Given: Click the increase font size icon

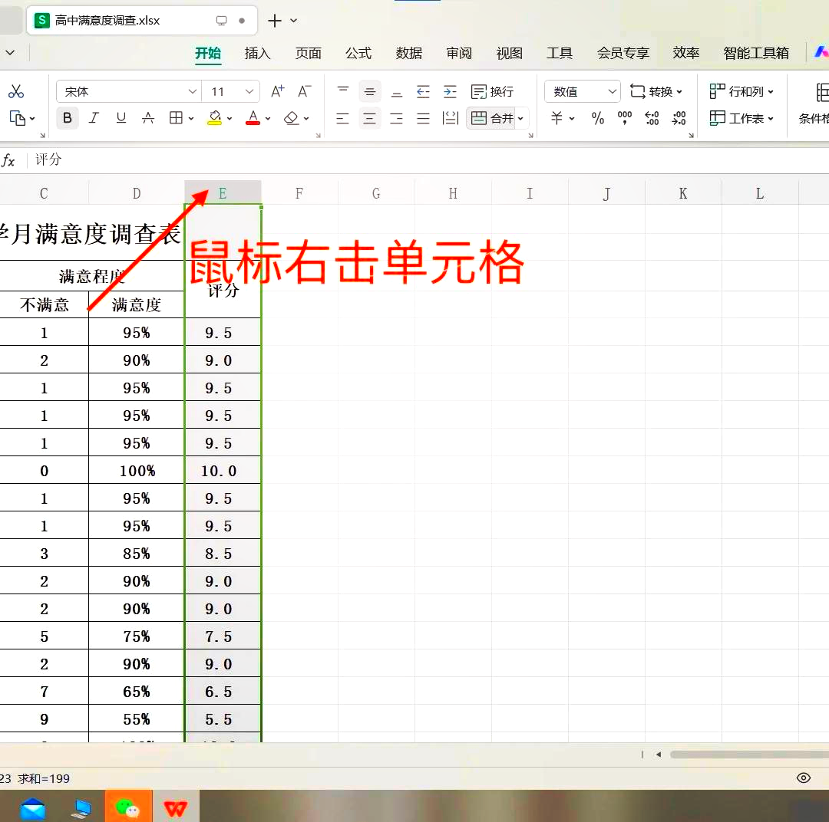Looking at the screenshot, I should (x=278, y=91).
